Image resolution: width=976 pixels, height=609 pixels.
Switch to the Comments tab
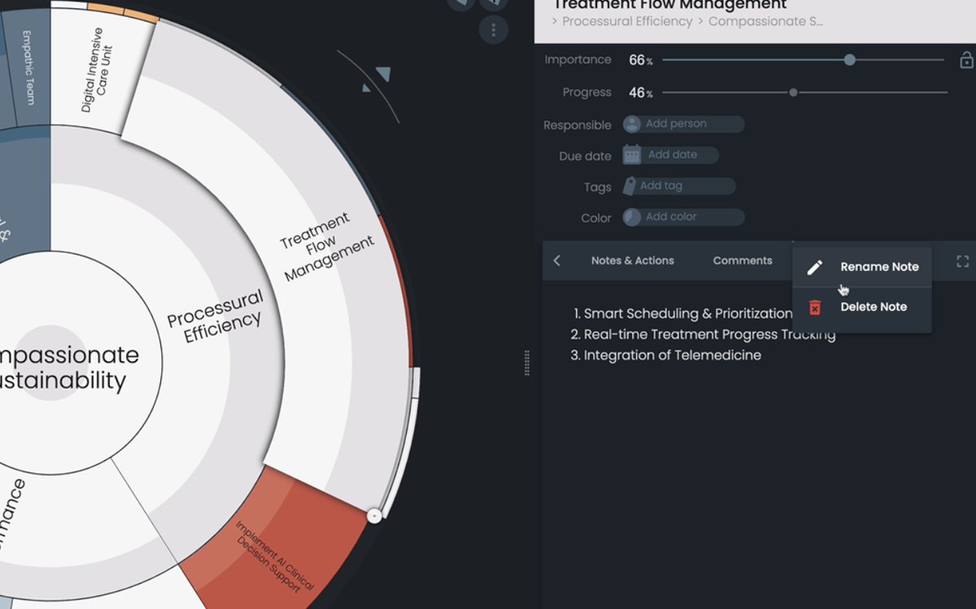[x=743, y=261]
